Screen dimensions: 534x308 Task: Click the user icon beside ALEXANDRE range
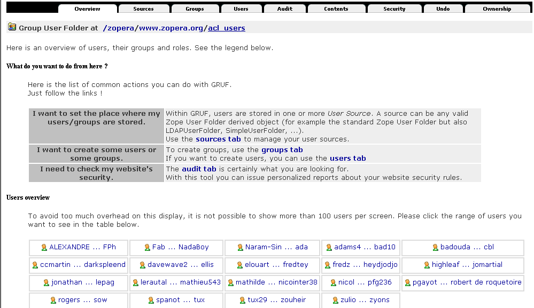click(x=44, y=247)
